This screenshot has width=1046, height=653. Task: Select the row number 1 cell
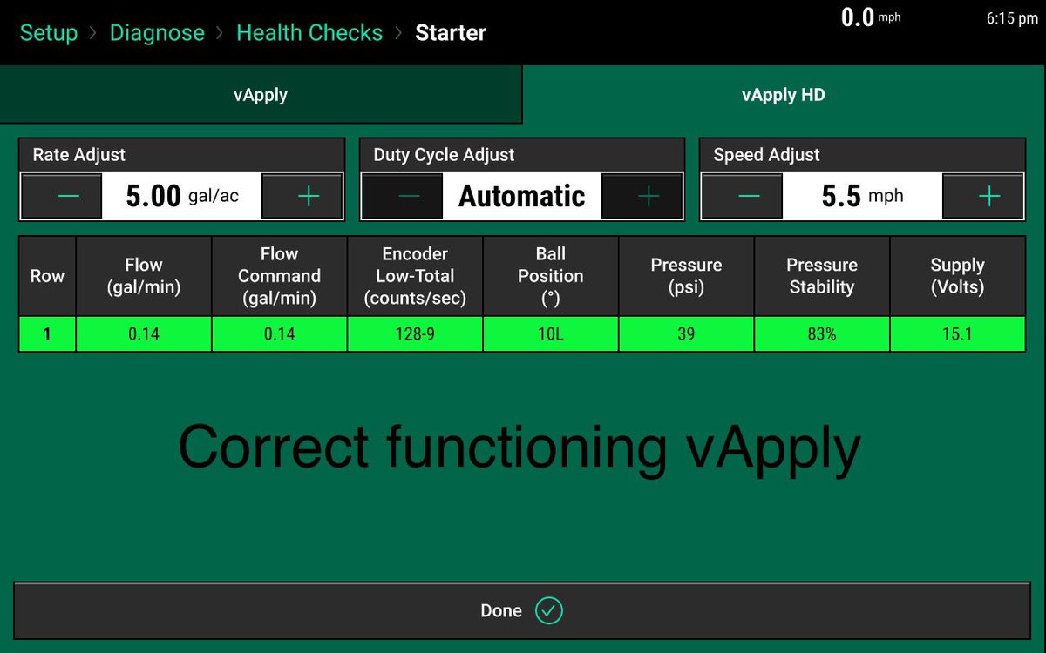[47, 334]
